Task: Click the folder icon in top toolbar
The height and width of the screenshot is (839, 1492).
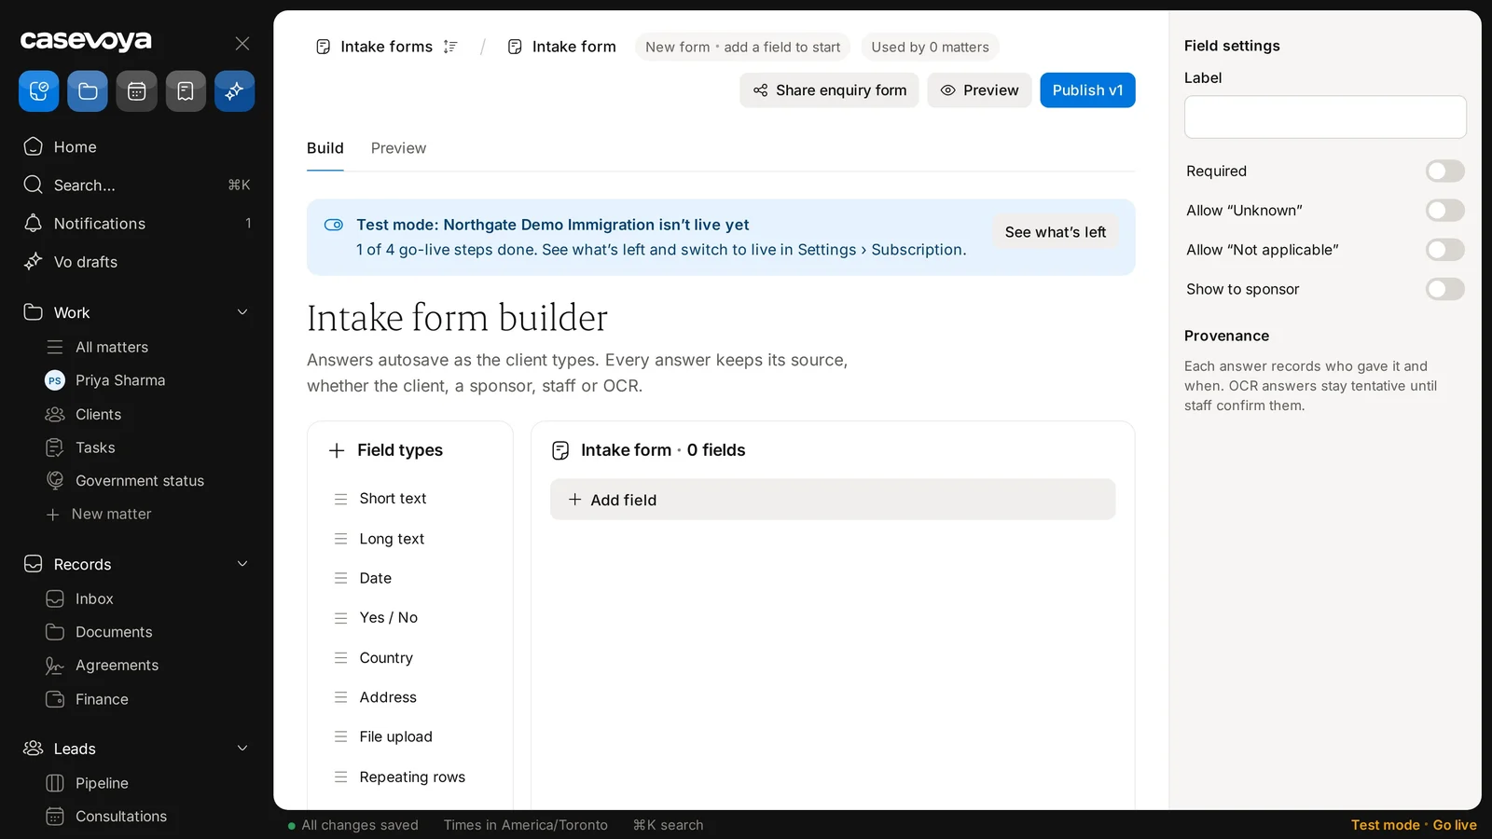Action: 88,91
